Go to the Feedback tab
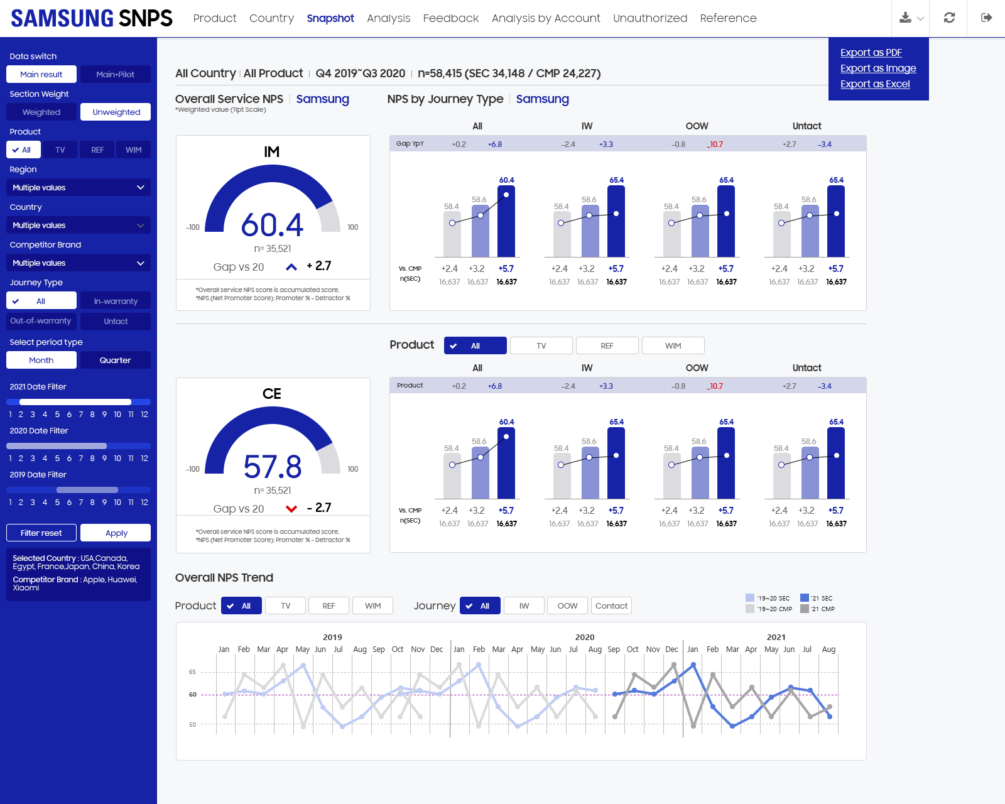This screenshot has width=1005, height=804. (x=451, y=18)
